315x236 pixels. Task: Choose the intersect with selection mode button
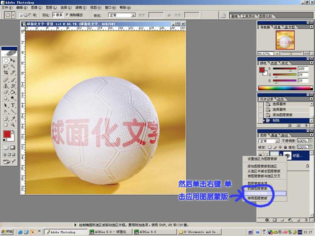click(x=35, y=15)
